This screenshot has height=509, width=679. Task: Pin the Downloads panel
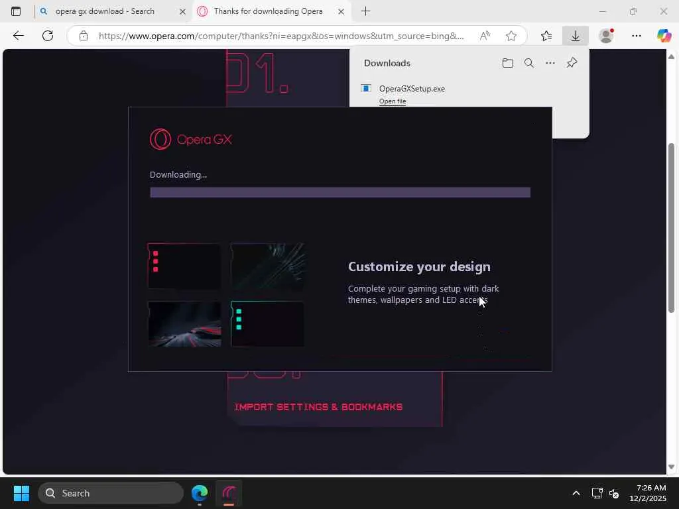[572, 63]
